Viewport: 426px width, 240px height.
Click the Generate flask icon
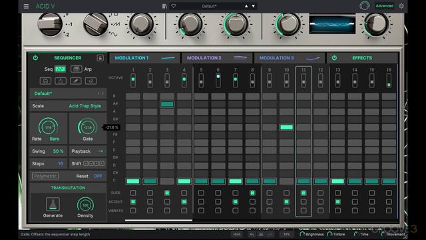[53, 204]
